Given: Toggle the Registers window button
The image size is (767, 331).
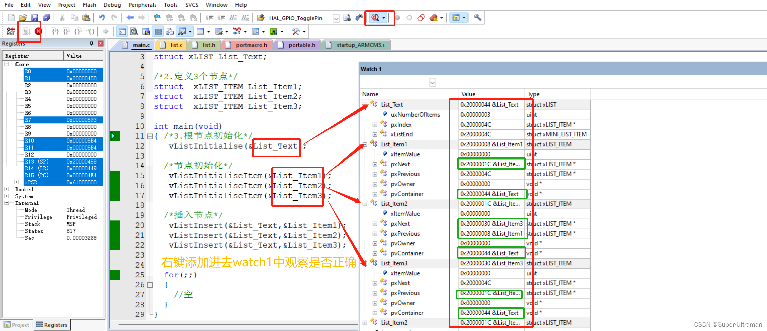Looking at the screenshot, I should coord(158,32).
